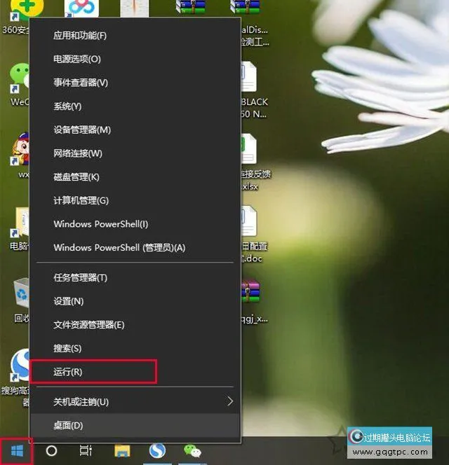
Task: Open 事件查看器(V)
Action: (135, 83)
